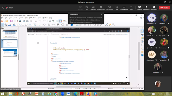Screen dimensions: 172x96
Task: Leave the meeting with red button
Action: [x=164, y=8]
